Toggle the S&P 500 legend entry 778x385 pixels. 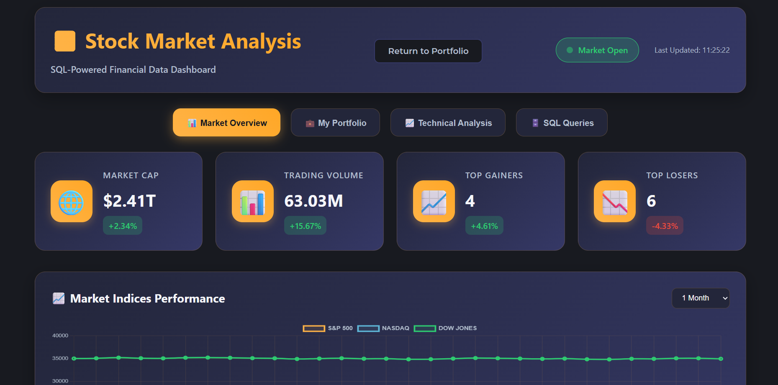[x=328, y=328]
